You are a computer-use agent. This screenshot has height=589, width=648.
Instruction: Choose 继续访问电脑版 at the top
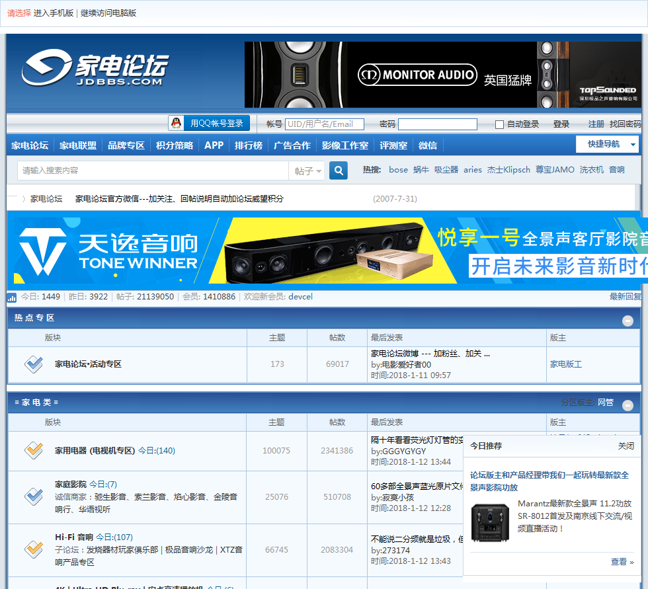108,13
